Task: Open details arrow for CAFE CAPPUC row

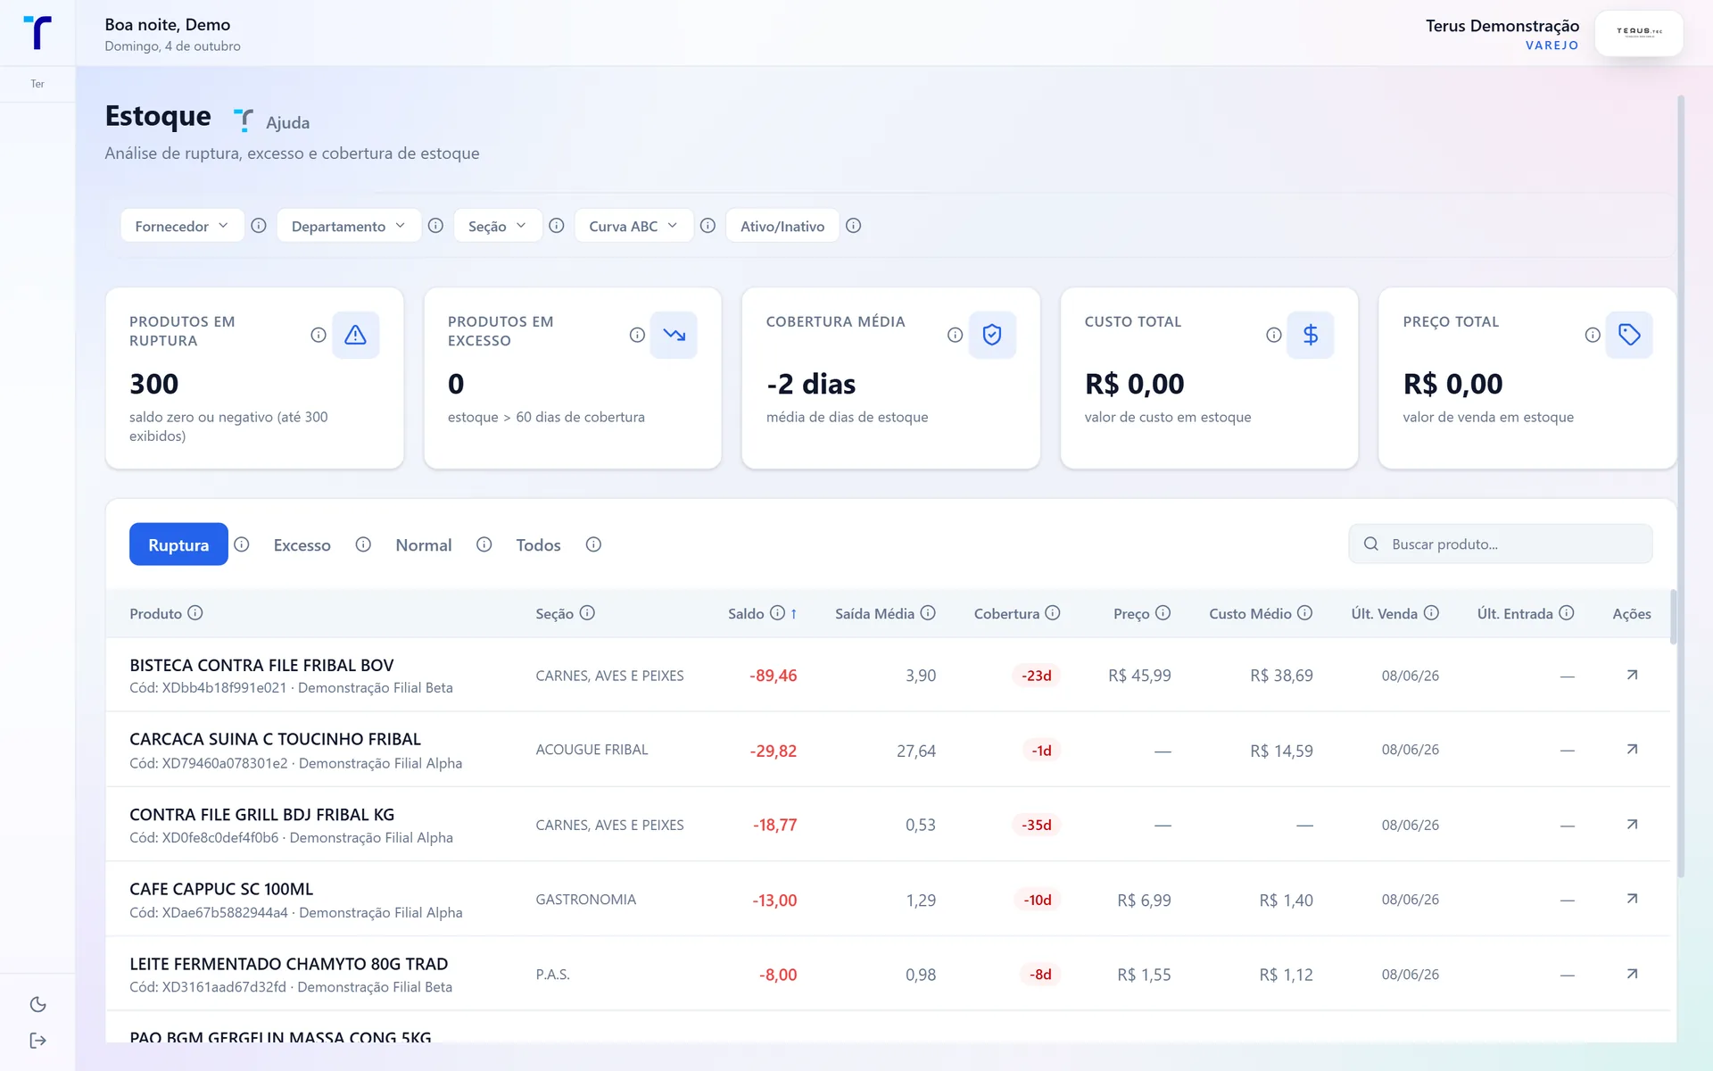Action: click(x=1632, y=899)
